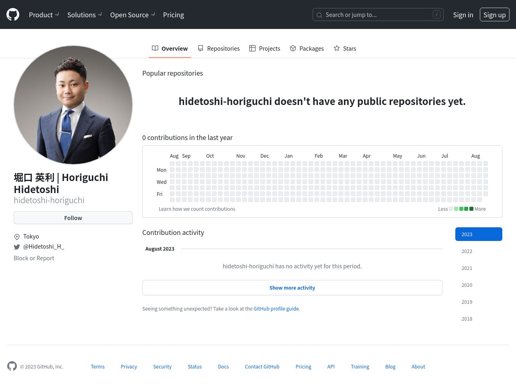This screenshot has height=391, width=516.
Task: Open the Training footer link
Action: click(360, 366)
